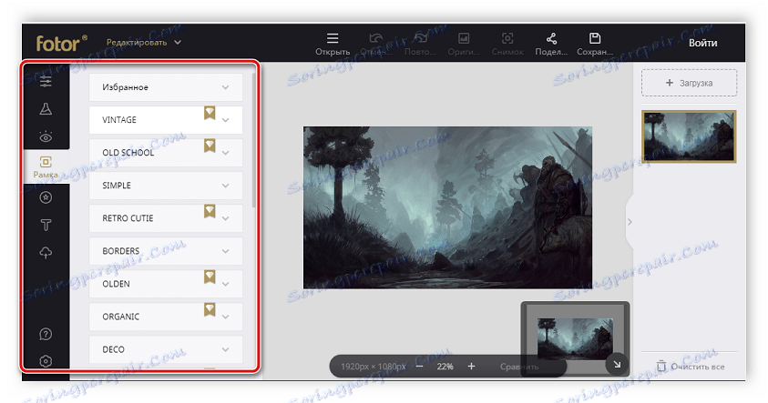Open the Stickers star tool

46,197
